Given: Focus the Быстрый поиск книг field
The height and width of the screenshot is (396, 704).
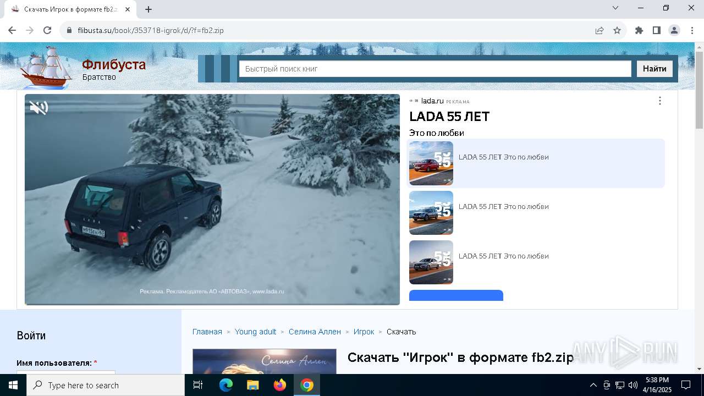Looking at the screenshot, I should [435, 69].
